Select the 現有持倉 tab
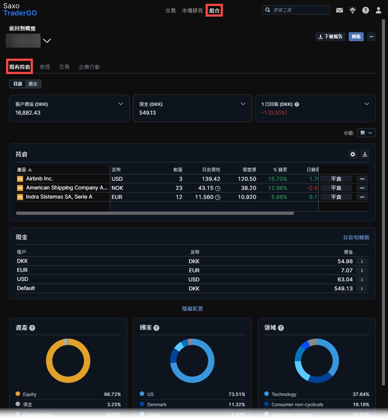388x419 pixels. 20,67
